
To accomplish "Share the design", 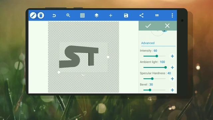I will point(141,15).
